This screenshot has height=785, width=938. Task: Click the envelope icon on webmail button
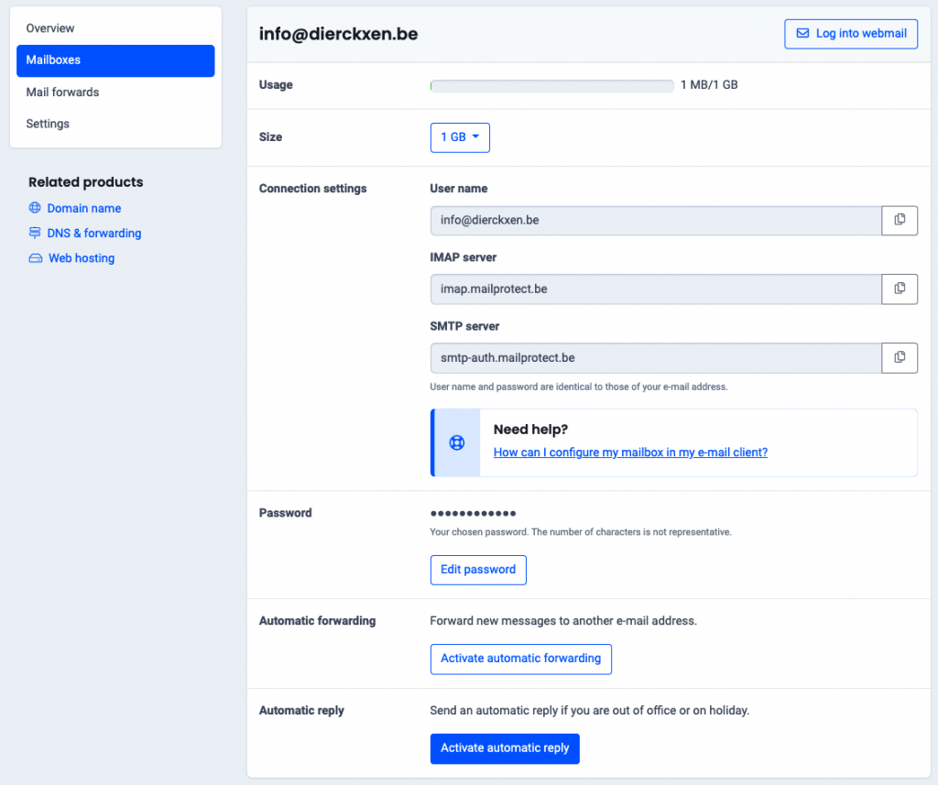802,34
